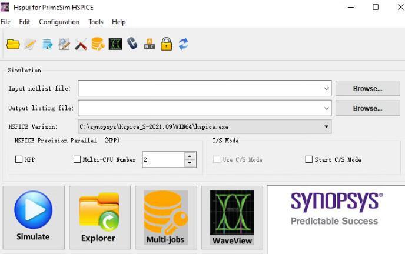This screenshot has height=254, width=405.
Task: Click the ABC blocks toolbar icon
Action: coord(150,44)
